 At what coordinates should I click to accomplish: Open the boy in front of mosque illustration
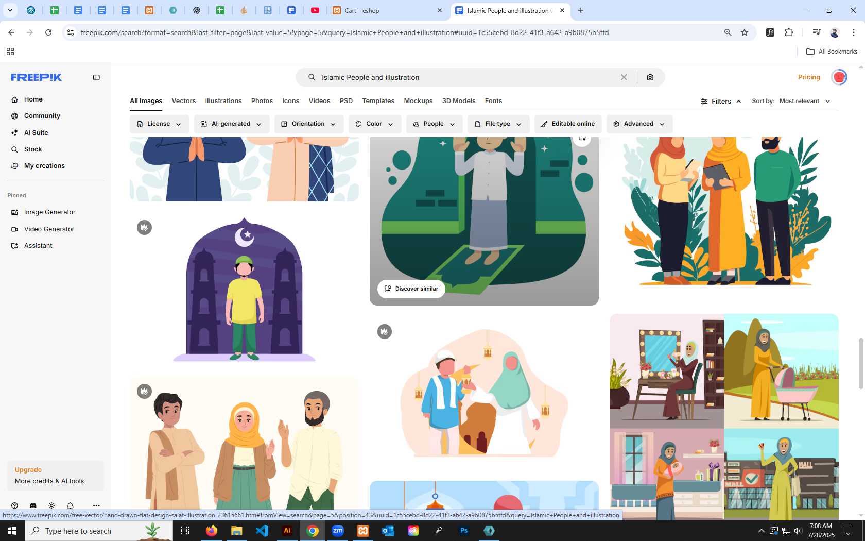[244, 289]
